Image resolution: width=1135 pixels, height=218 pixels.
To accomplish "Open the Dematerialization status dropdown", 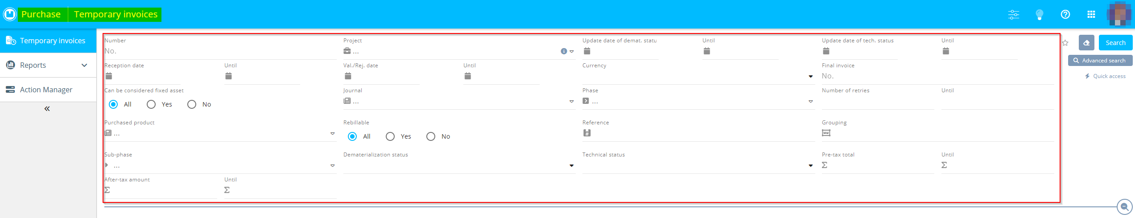I will point(571,166).
